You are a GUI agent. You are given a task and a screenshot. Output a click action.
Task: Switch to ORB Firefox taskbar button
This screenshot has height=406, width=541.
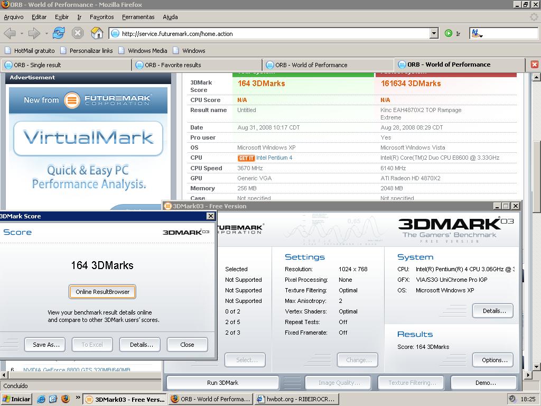[x=211, y=400]
